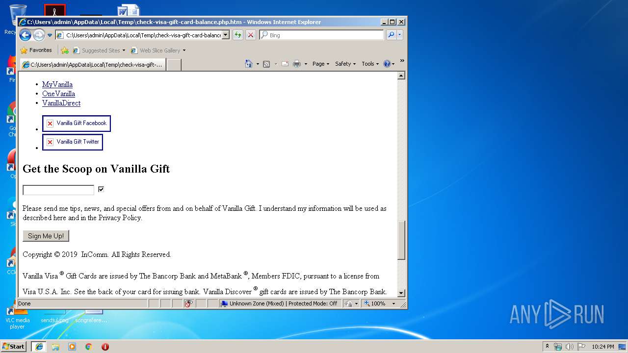This screenshot has width=628, height=353.
Task: Show more command bar items chevron
Action: (402, 61)
